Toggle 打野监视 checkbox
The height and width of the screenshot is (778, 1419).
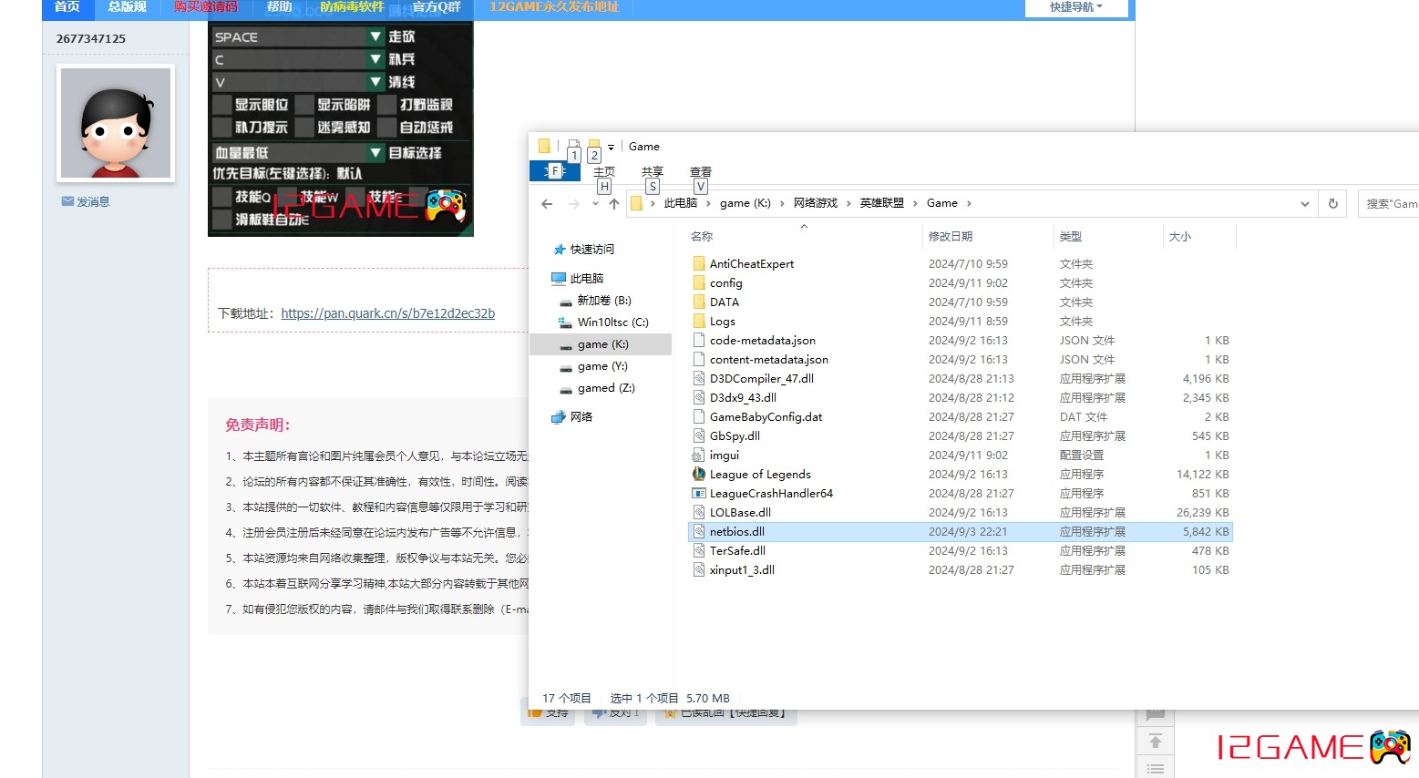click(387, 105)
